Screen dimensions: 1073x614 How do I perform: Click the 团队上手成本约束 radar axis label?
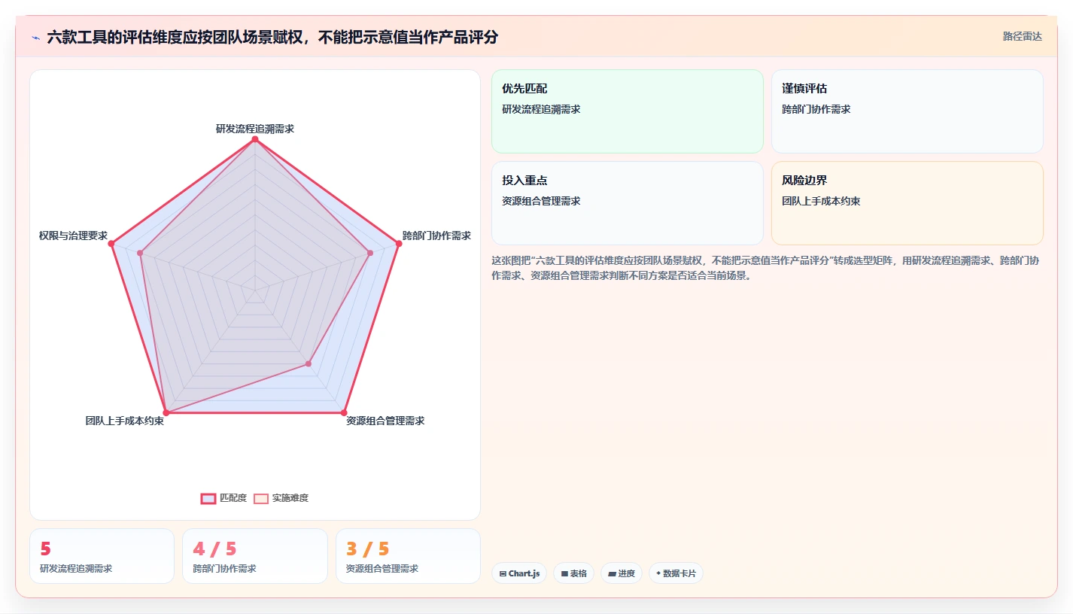pyautogui.click(x=125, y=421)
